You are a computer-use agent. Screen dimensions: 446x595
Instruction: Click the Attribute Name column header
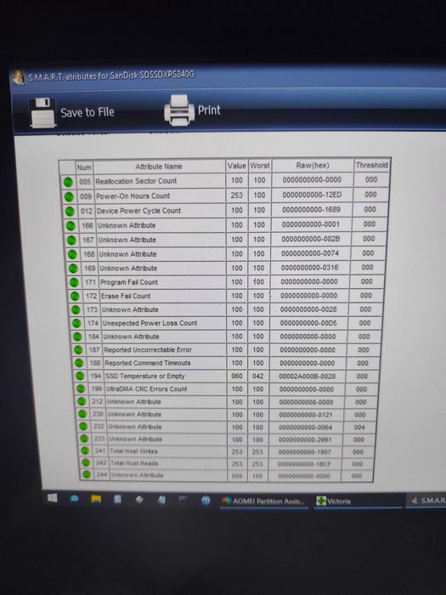[x=159, y=167]
